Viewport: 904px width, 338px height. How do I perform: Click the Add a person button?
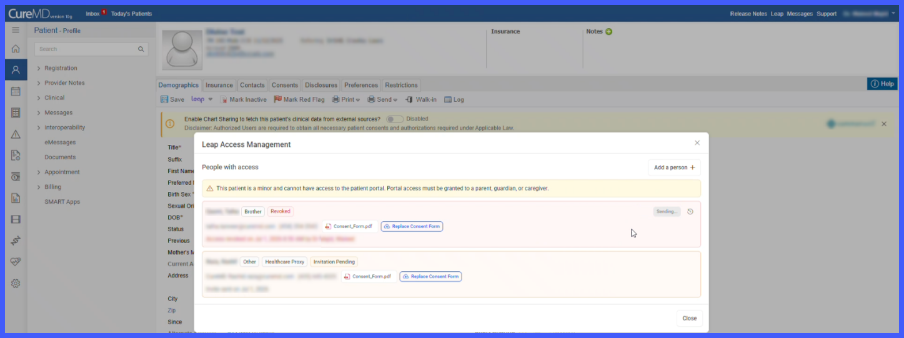(674, 167)
